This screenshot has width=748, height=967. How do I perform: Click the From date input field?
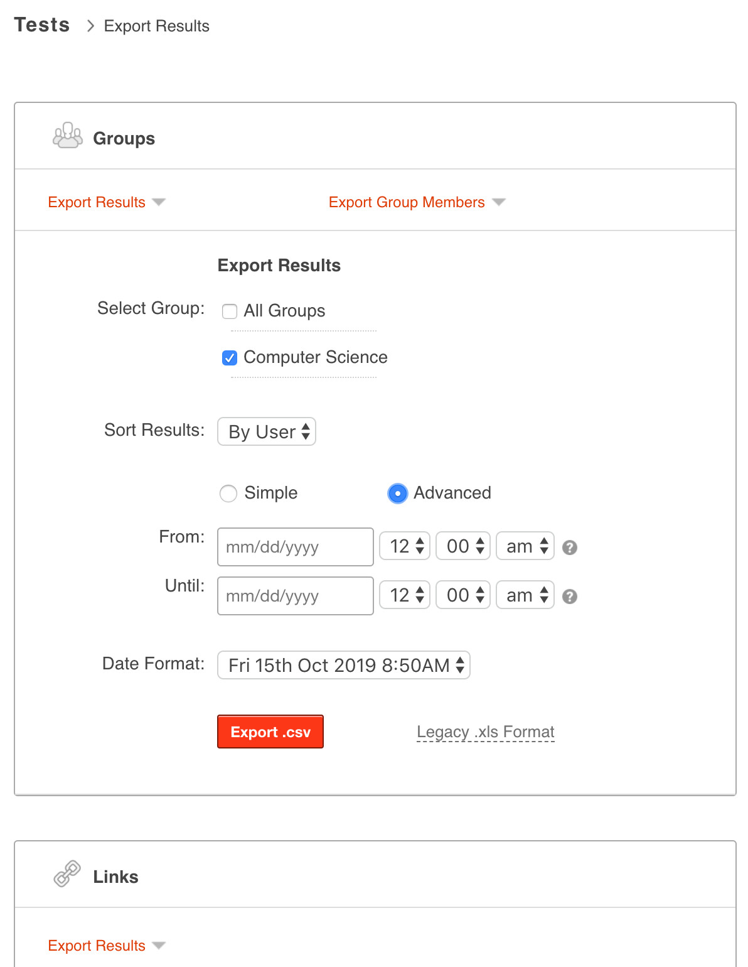click(x=295, y=547)
